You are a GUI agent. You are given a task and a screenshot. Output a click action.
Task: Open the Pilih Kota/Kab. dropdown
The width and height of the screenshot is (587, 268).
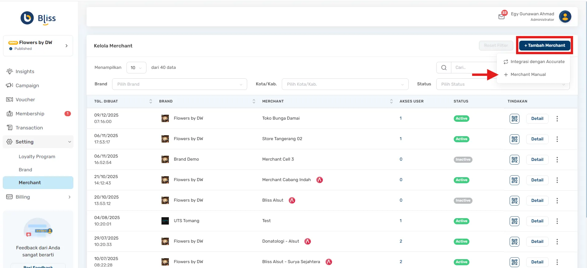345,84
